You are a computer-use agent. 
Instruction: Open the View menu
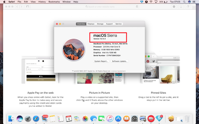(x=33, y=2)
